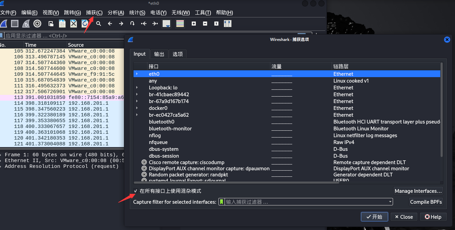The image size is (455, 230).
Task: Click the Manage Interfaces button
Action: pos(418,191)
